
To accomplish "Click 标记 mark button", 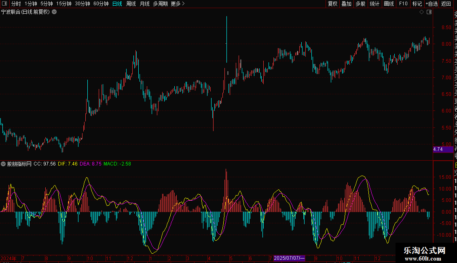I will pos(417,4).
